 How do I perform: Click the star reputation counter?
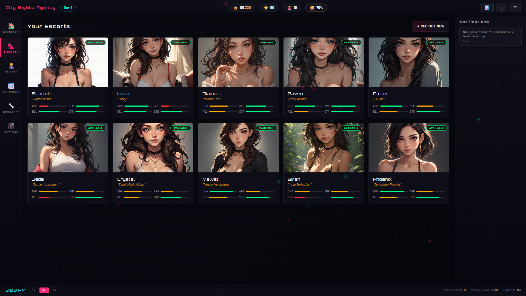point(269,8)
